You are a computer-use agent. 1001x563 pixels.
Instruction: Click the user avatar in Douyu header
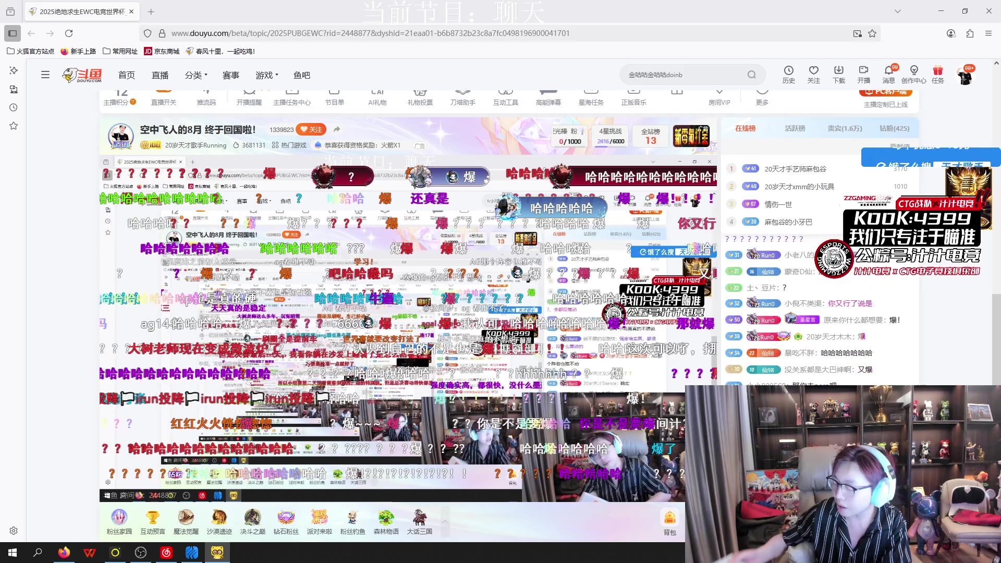965,76
